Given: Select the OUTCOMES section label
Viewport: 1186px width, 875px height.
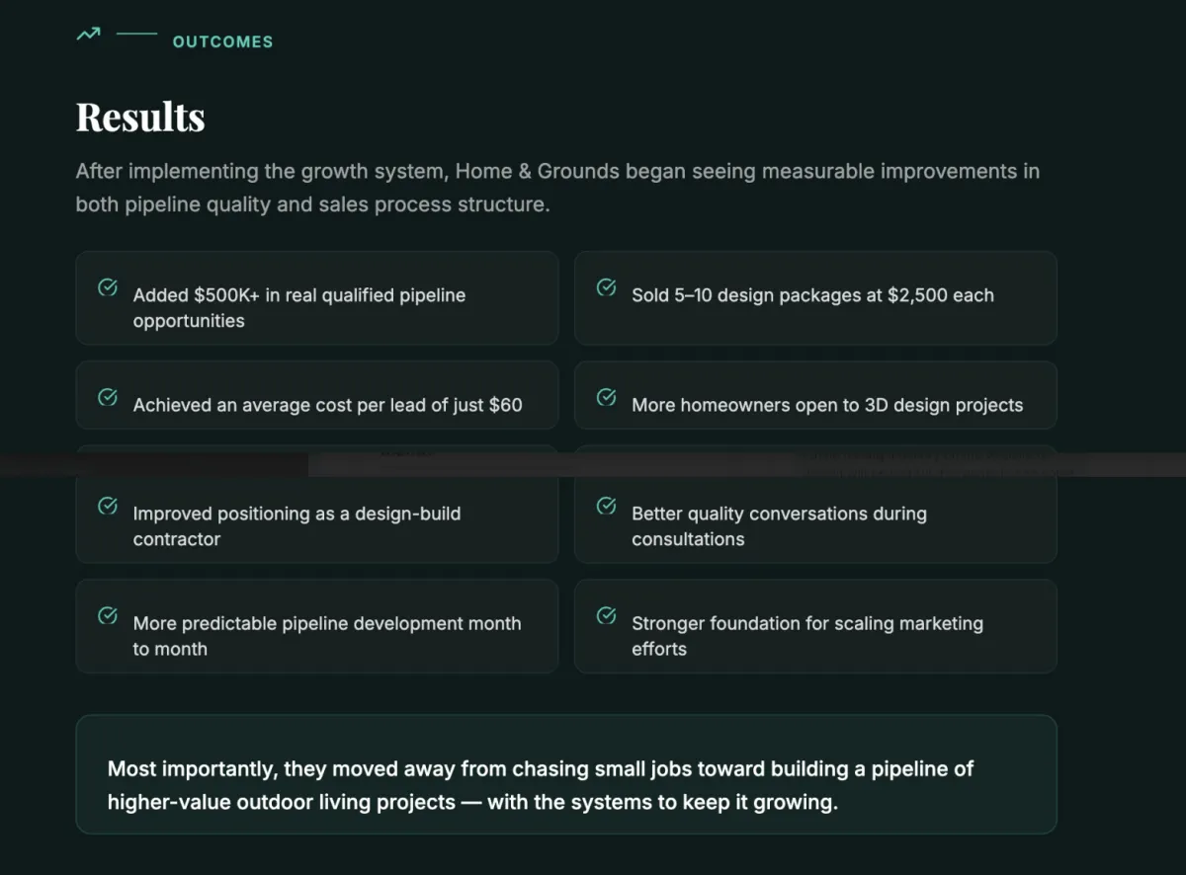Looking at the screenshot, I should click(x=222, y=41).
